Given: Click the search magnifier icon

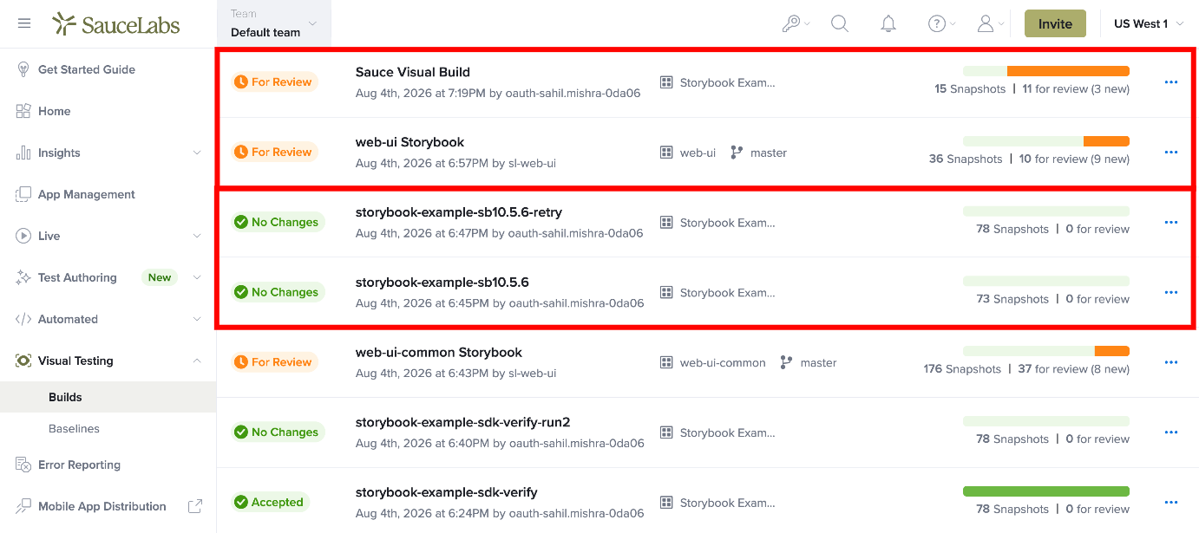Looking at the screenshot, I should 840,23.
